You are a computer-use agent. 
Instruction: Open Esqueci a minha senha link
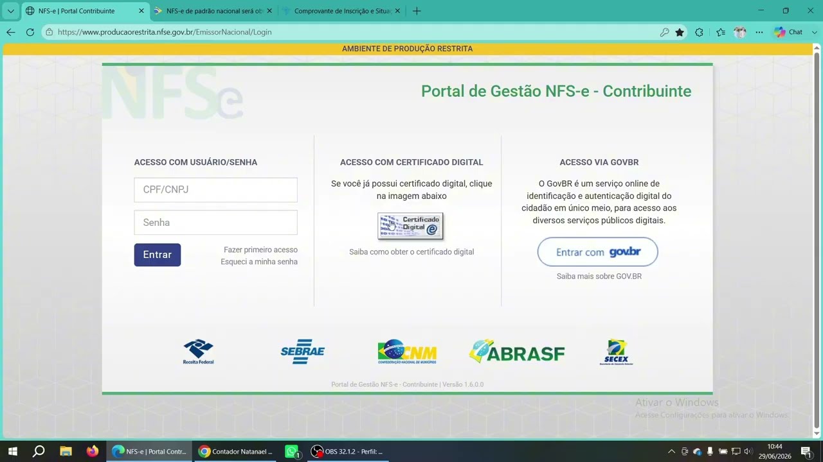click(x=259, y=262)
